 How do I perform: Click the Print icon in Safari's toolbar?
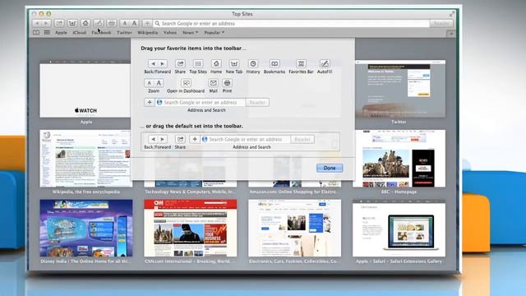pyautogui.click(x=112, y=23)
